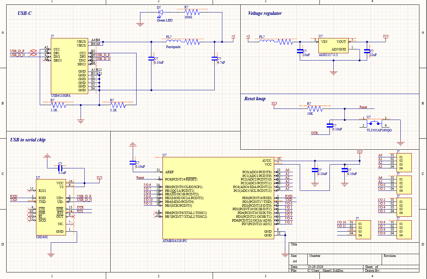Click the PD0(PCINT16/RXD) pin name
Screen dimensions: 427x279
[257, 198]
